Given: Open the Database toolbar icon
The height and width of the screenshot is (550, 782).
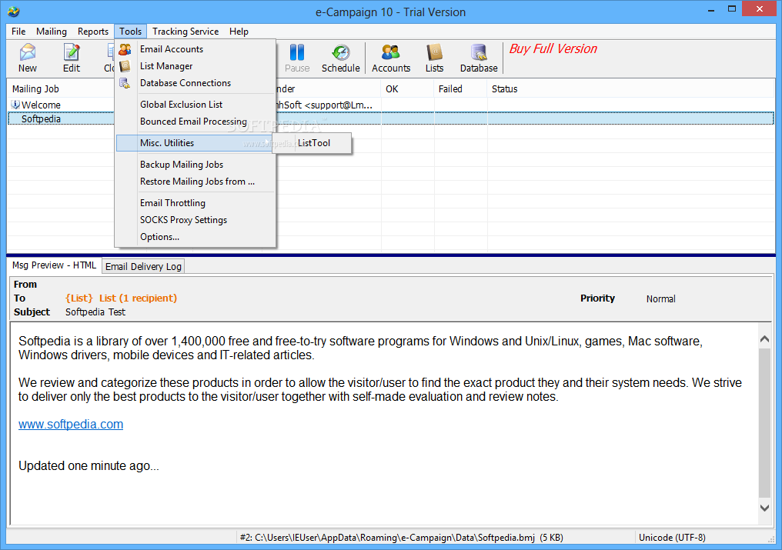Looking at the screenshot, I should (x=479, y=58).
